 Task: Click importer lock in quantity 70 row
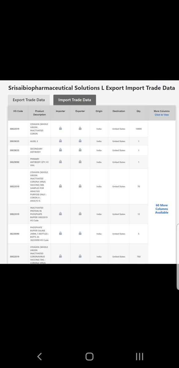pos(60,186)
